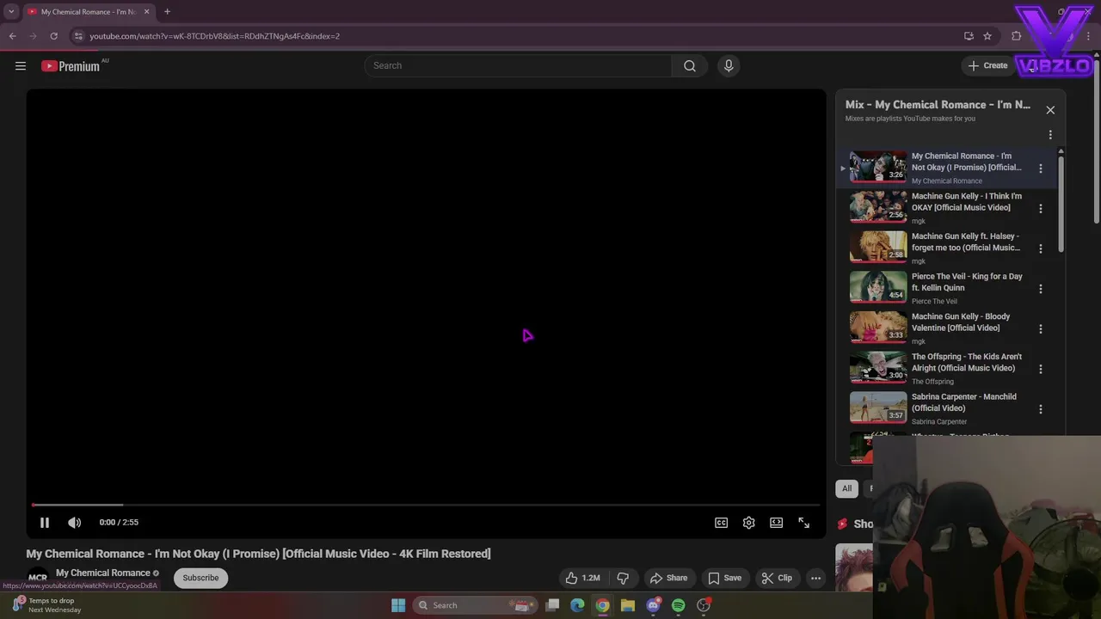Open options for King for a Day item
Image resolution: width=1101 pixels, height=619 pixels.
pyautogui.click(x=1041, y=289)
